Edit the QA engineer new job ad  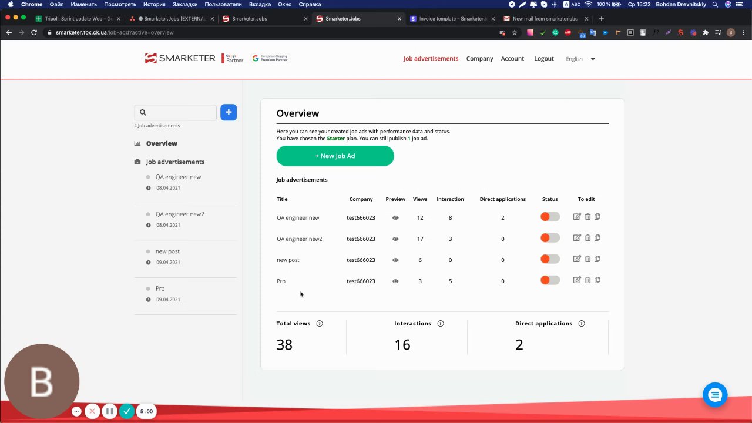(577, 217)
